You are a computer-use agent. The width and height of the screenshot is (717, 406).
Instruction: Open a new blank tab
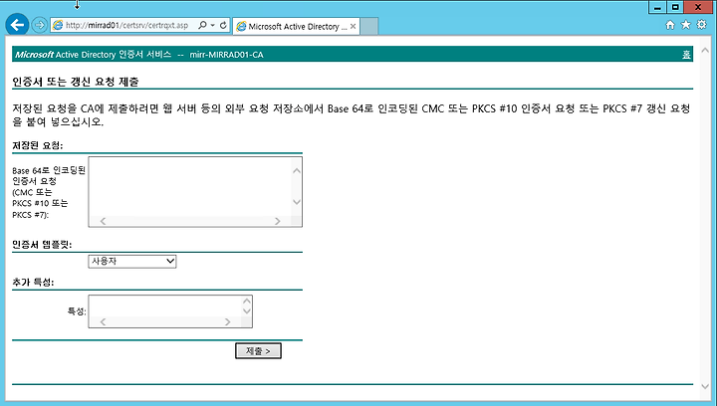[369, 27]
